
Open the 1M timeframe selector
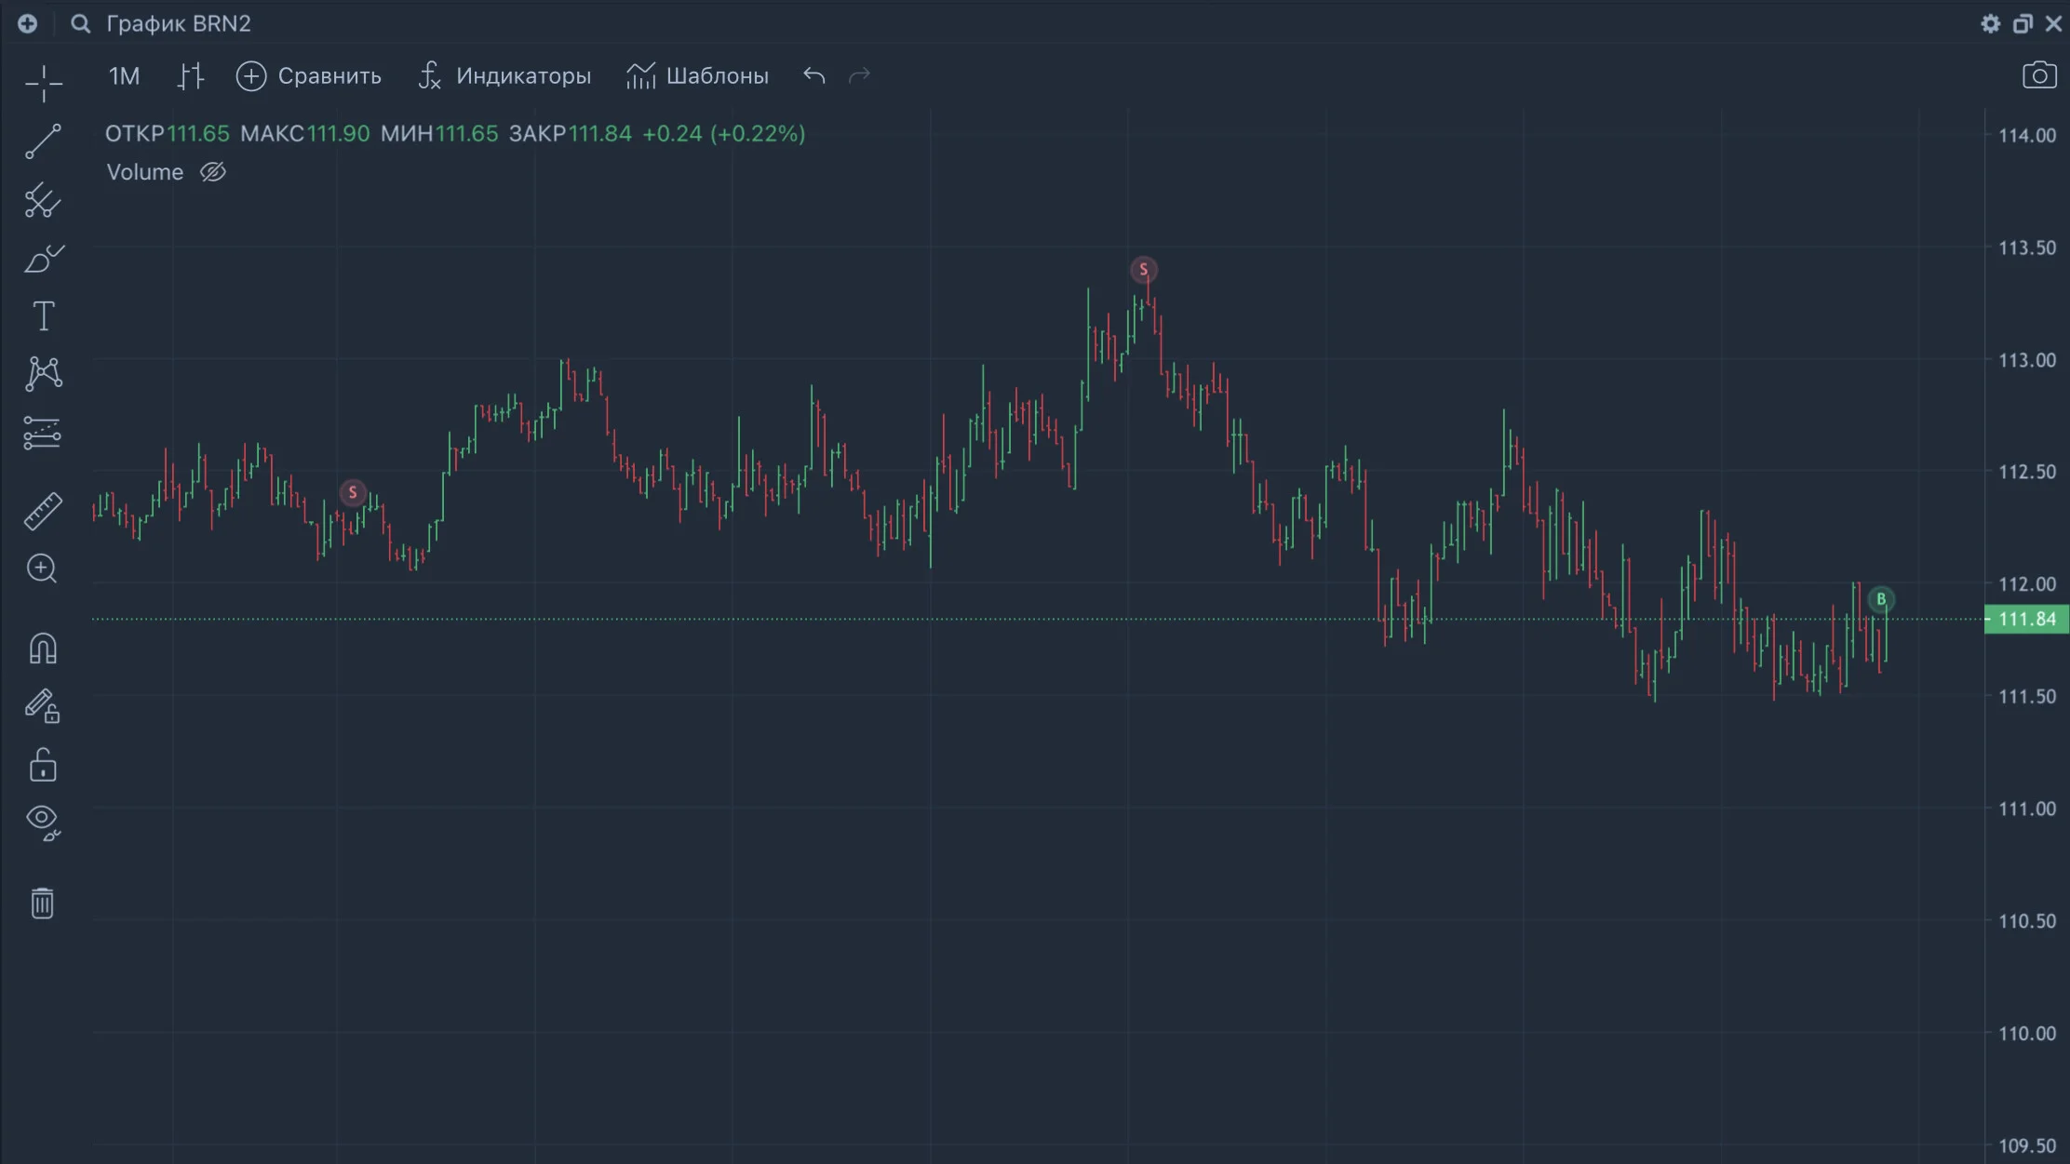pyautogui.click(x=124, y=76)
